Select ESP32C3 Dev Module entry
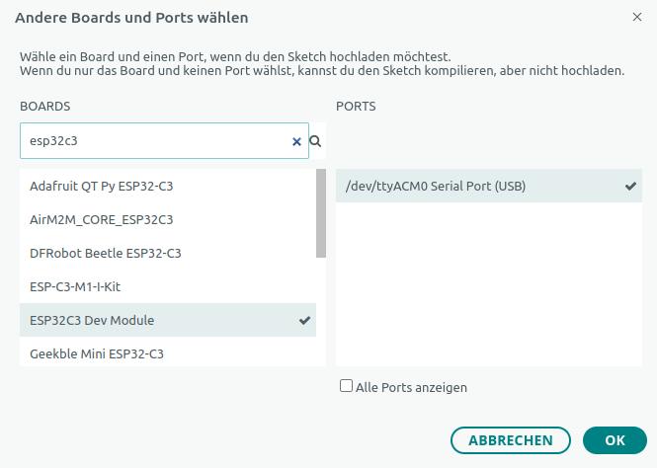The width and height of the screenshot is (657, 468). [x=92, y=320]
